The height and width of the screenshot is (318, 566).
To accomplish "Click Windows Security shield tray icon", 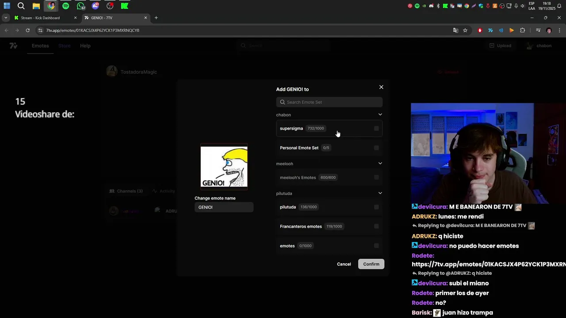I will tap(481, 6).
